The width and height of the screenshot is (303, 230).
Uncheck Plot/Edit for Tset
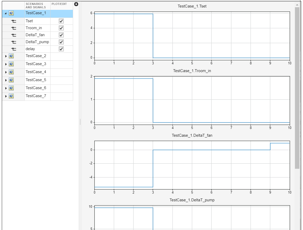pyautogui.click(x=62, y=21)
